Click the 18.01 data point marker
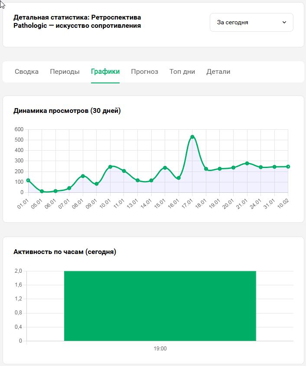The height and width of the screenshot is (366, 306). tap(206, 169)
